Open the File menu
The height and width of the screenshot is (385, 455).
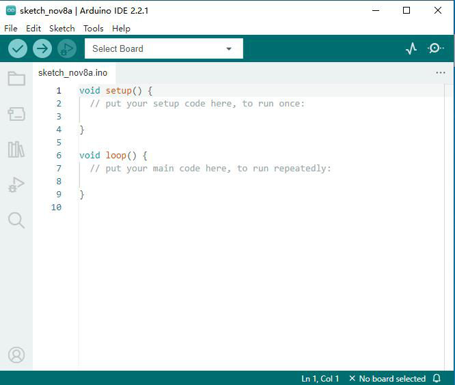coord(11,29)
